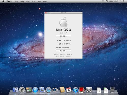Screen dimensions: 127x95
Task: Open the 文件 (File) menu
Action: 16,2
